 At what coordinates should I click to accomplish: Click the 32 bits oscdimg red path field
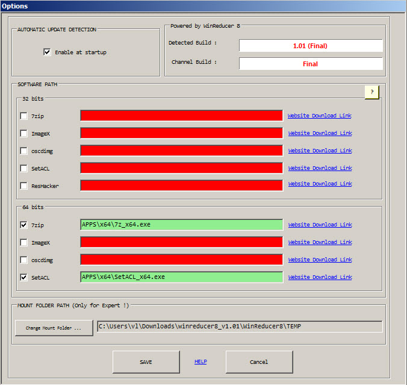pos(181,151)
